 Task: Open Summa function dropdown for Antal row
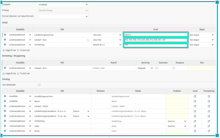[176, 126]
